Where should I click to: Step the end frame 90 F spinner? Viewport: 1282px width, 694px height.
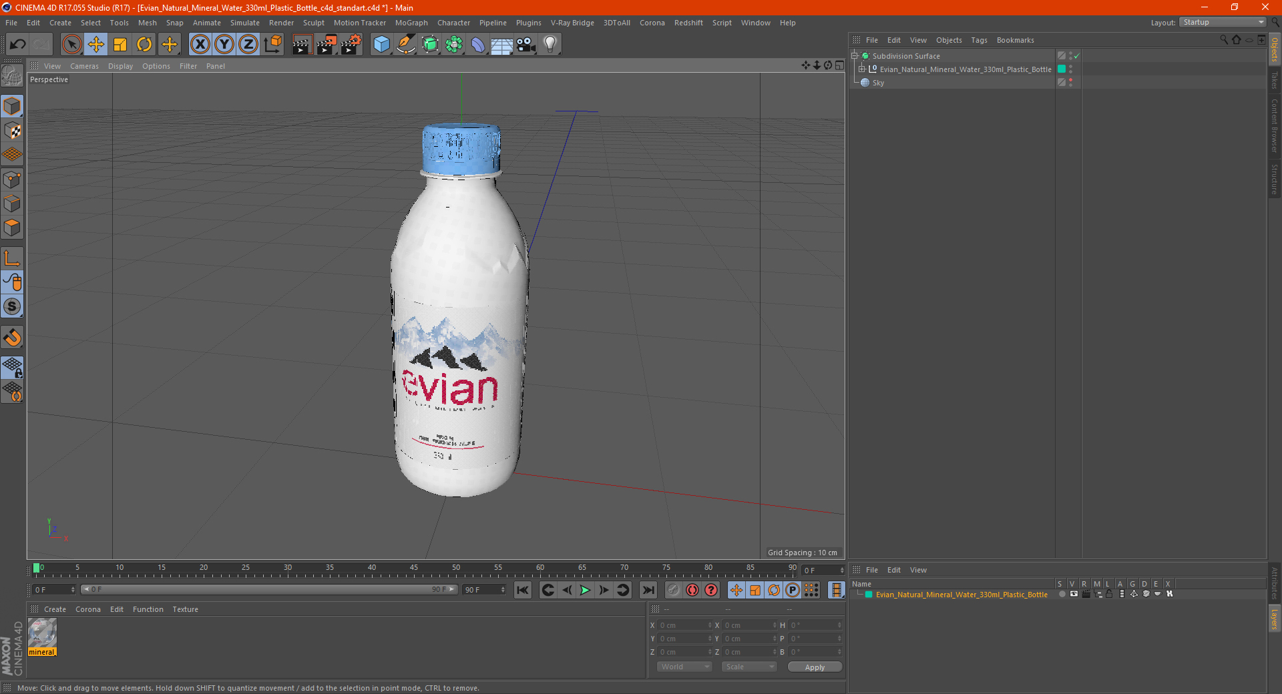point(503,590)
